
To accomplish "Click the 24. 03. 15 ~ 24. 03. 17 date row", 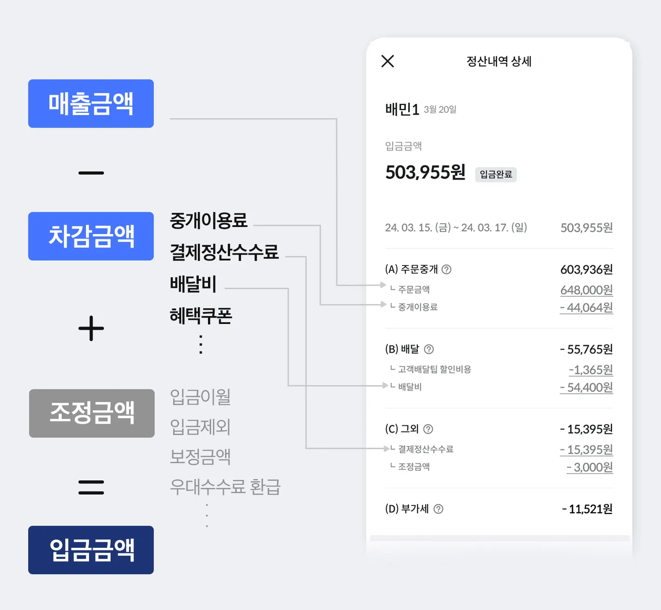I will point(499,228).
